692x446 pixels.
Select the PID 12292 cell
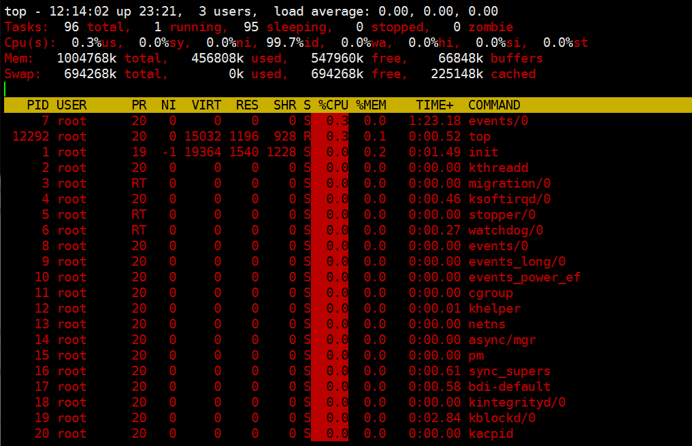pyautogui.click(x=31, y=136)
